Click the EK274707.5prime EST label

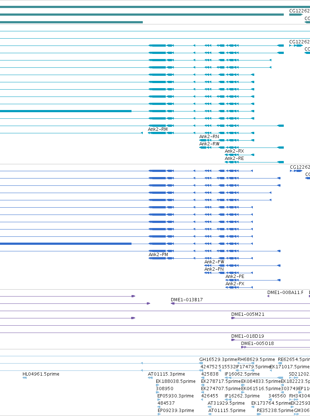pyautogui.click(x=221, y=388)
